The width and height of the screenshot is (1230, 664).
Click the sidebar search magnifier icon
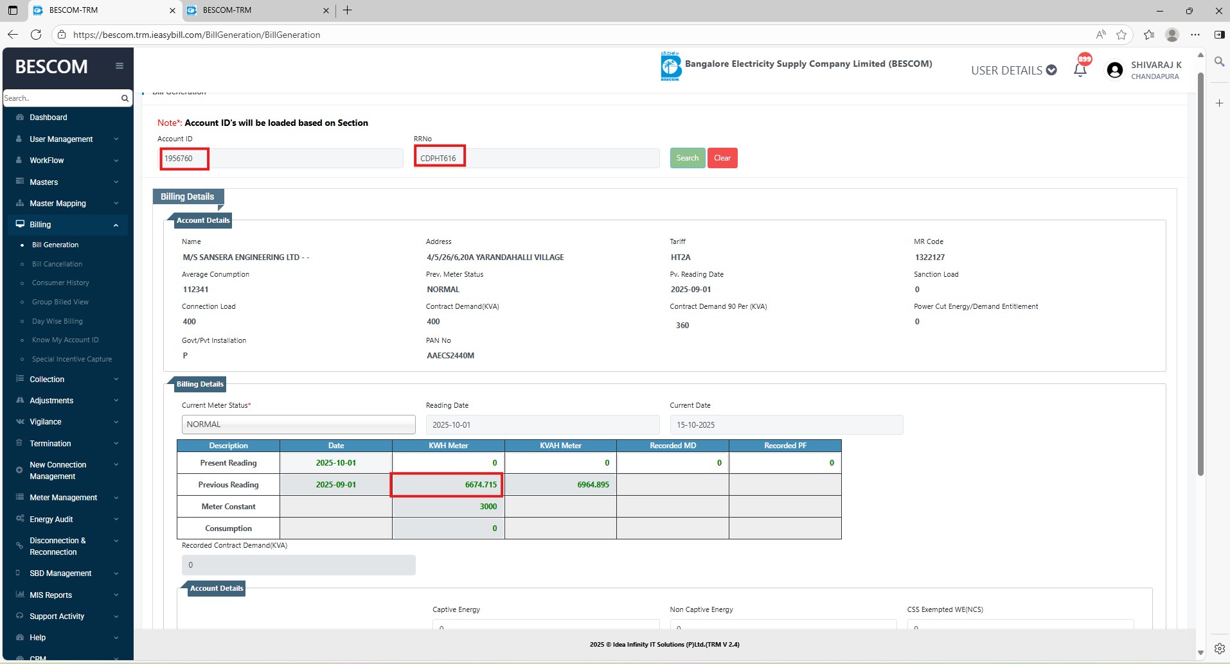coord(125,98)
